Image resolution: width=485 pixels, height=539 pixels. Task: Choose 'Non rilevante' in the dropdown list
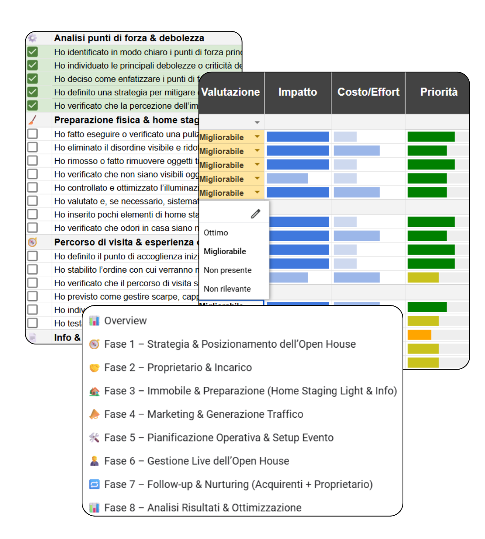227,289
